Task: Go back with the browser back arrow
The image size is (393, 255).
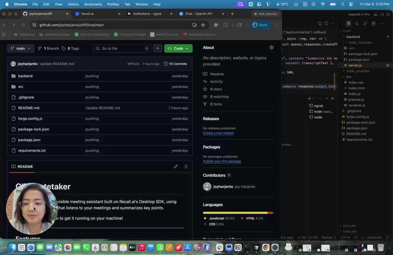Action: 5,25
